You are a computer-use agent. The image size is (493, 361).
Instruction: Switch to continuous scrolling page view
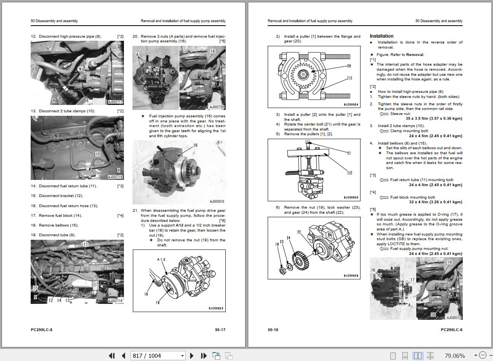405,356
